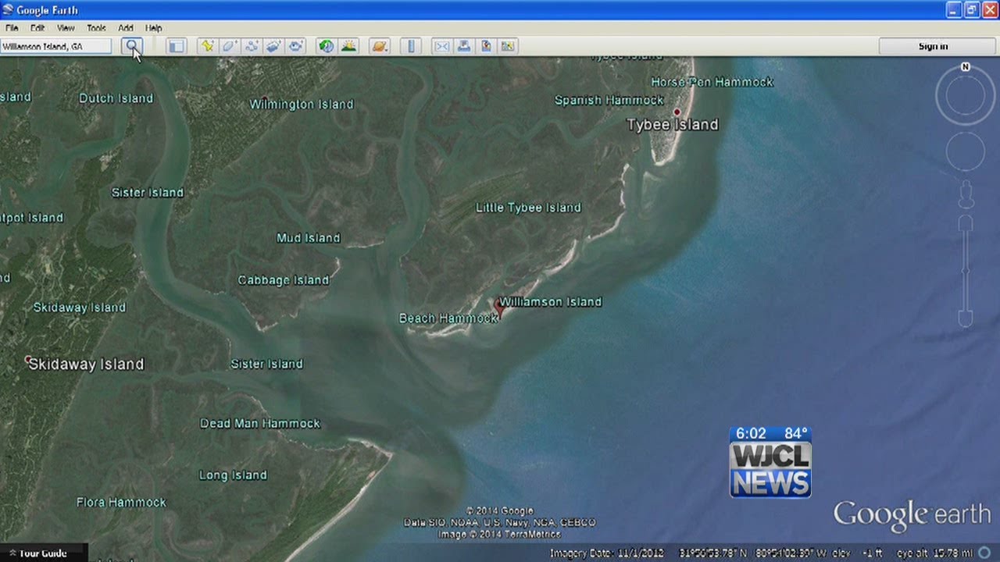Click the Long Island label
The height and width of the screenshot is (562, 1000).
(x=233, y=475)
